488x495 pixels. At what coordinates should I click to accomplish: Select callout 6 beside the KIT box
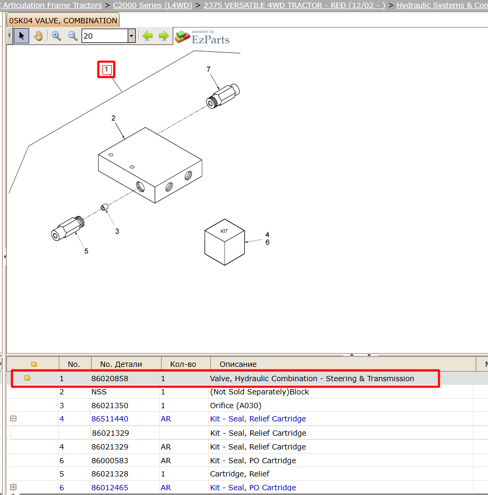click(267, 242)
